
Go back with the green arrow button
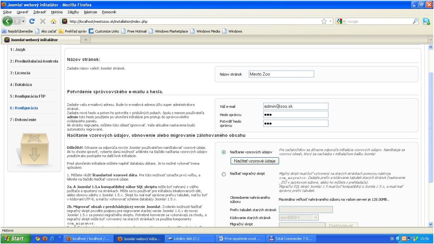coord(8,21)
